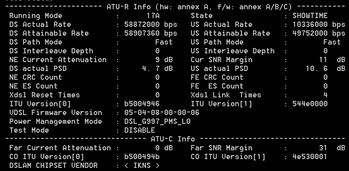
Task: Click DSLAM CHIPSET VENDOR value IKNS
Action: click(x=142, y=165)
